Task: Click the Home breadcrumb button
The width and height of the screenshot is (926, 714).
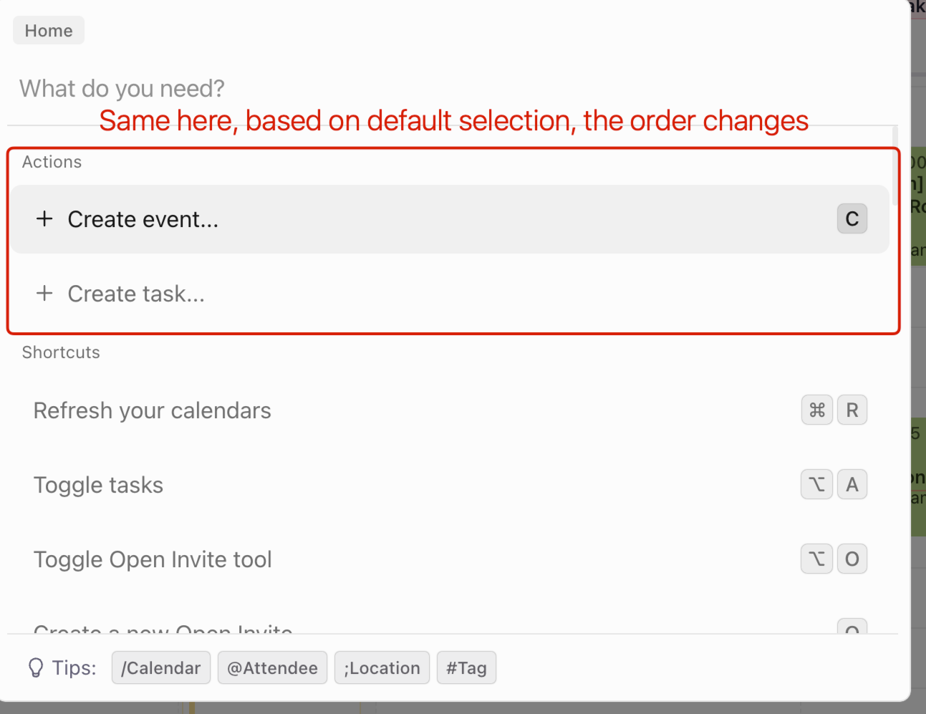Action: point(49,31)
